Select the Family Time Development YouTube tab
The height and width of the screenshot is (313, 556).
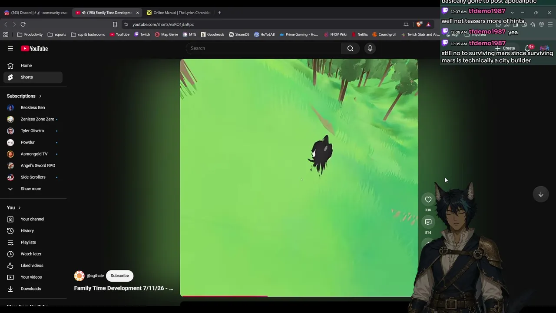(x=104, y=13)
